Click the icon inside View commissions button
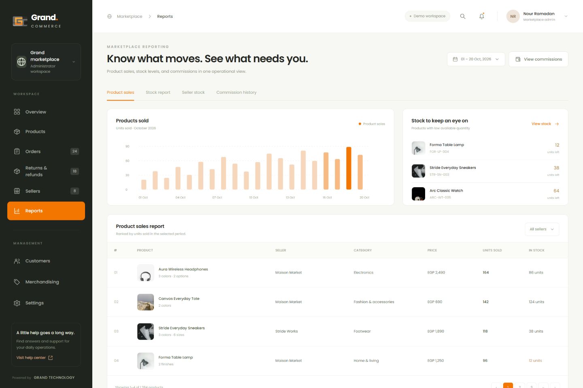Image resolution: width=583 pixels, height=388 pixels. pos(518,59)
